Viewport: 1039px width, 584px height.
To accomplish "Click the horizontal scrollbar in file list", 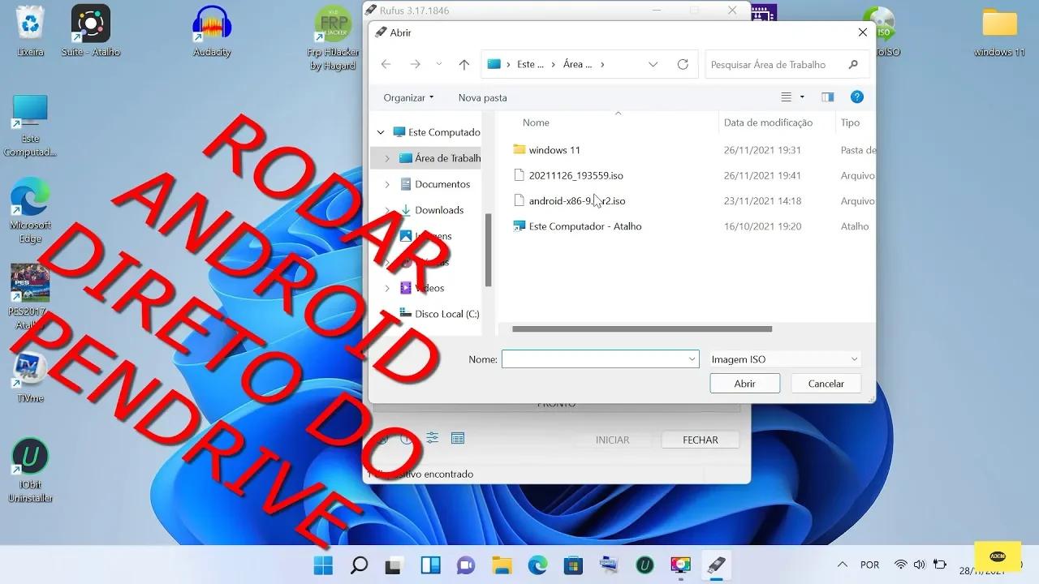I will coord(641,329).
